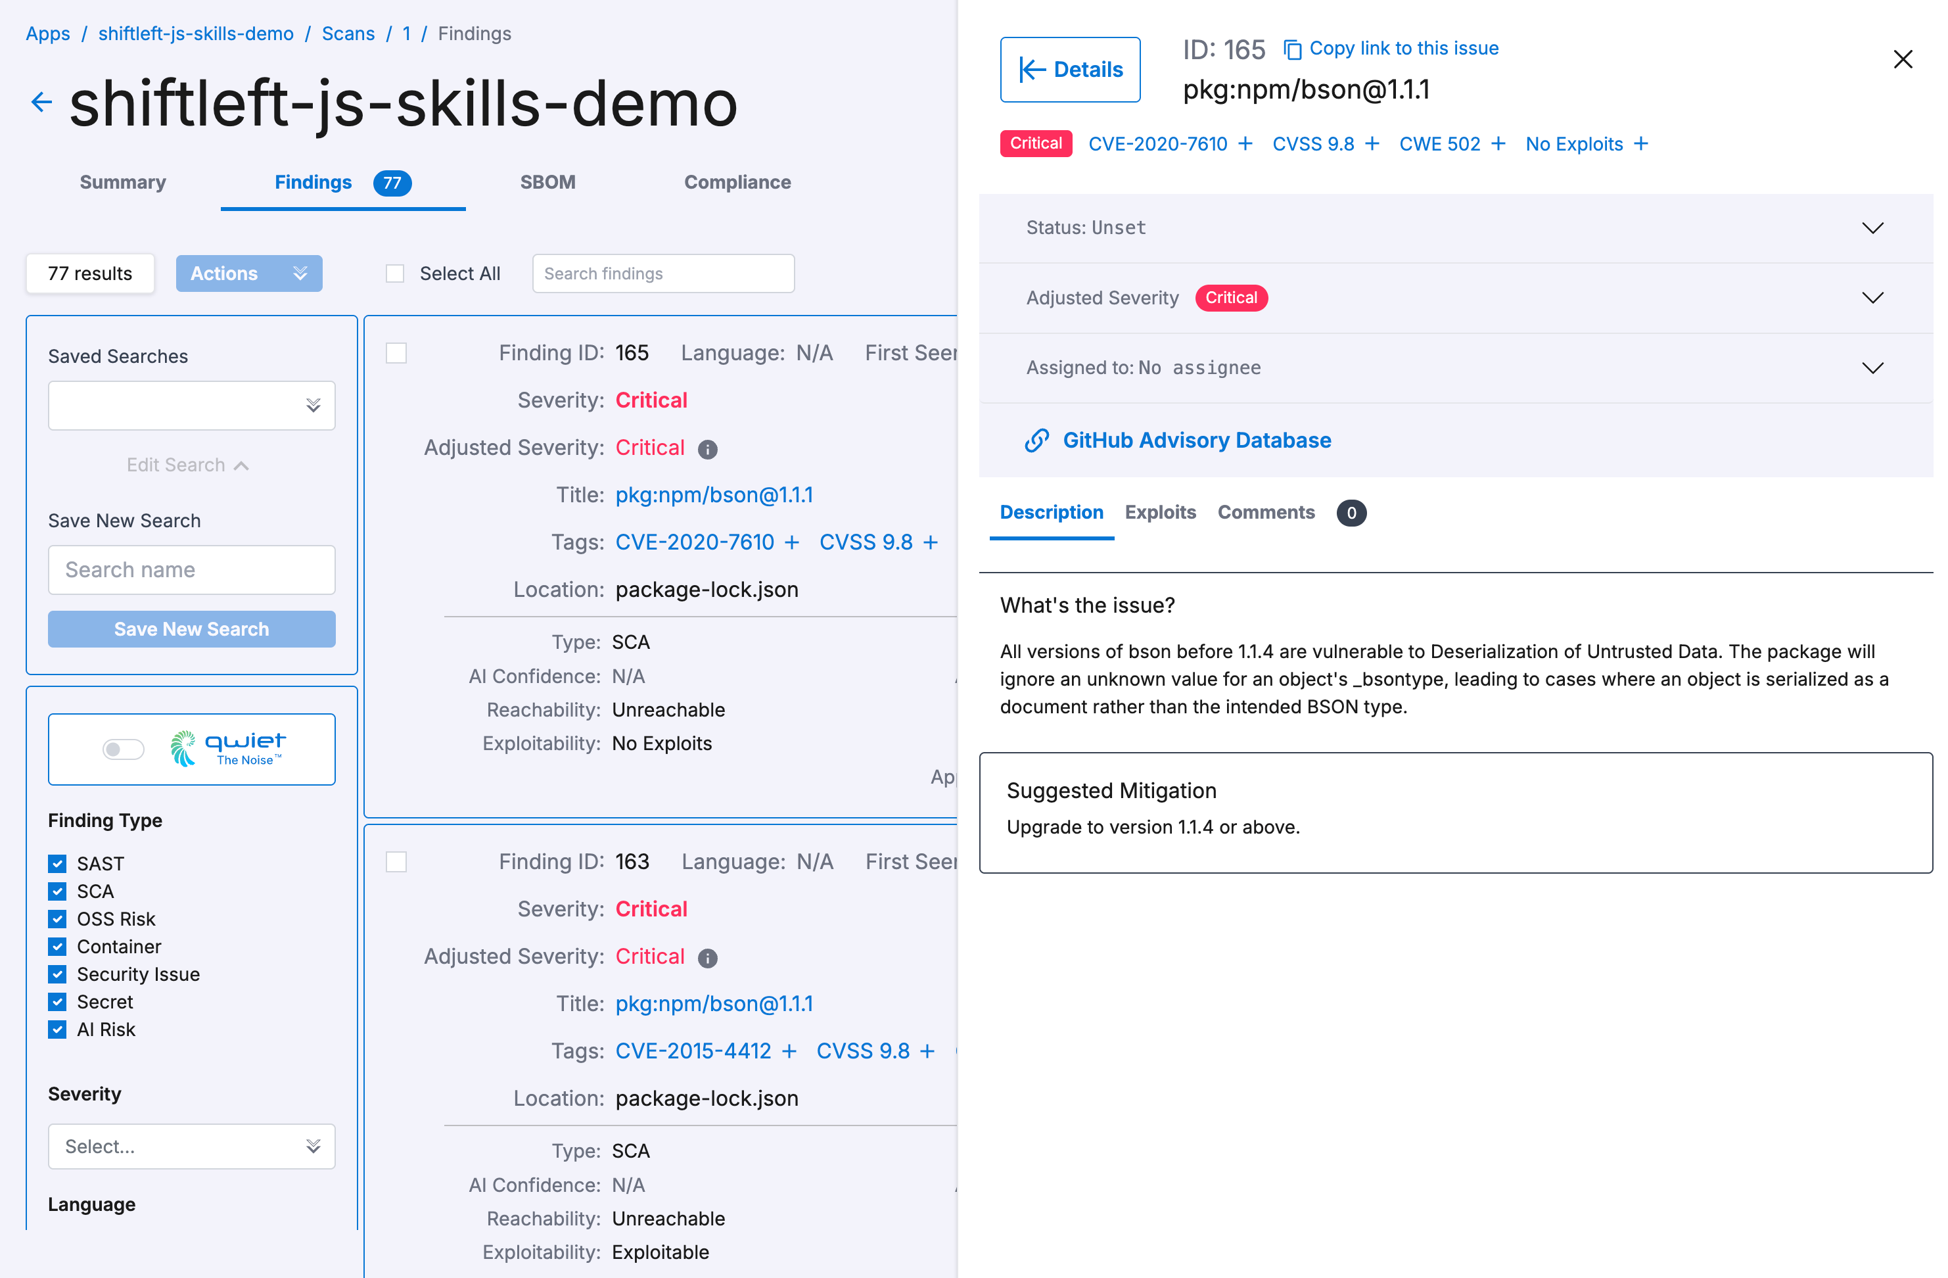Click the Qwiet The Noise logo
This screenshot has width=1948, height=1278.
tap(227, 748)
